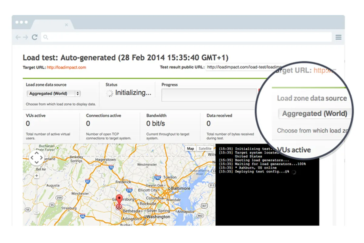Reload the page with refresh icon
364x243 pixels.
tap(35, 37)
